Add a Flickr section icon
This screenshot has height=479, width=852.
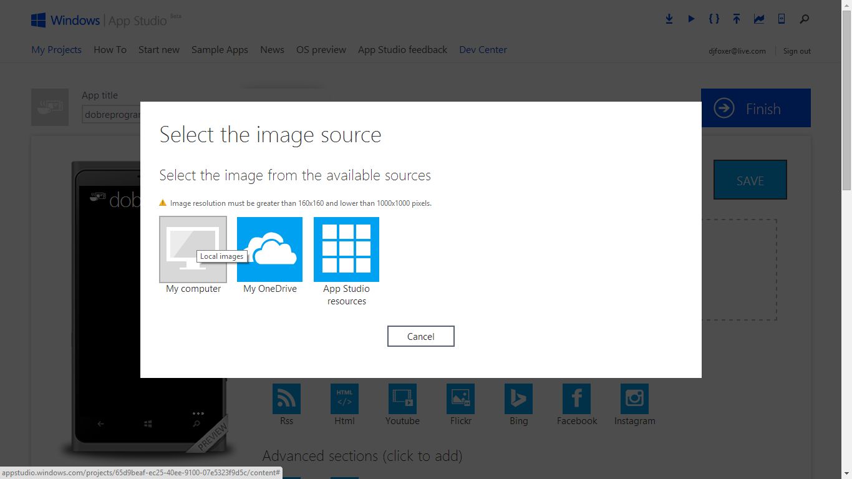tap(460, 399)
